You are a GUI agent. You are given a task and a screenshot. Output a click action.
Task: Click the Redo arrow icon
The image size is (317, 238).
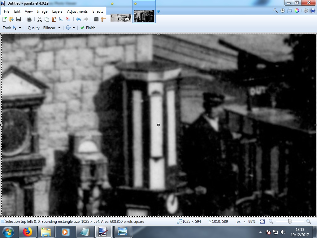(x=86, y=19)
